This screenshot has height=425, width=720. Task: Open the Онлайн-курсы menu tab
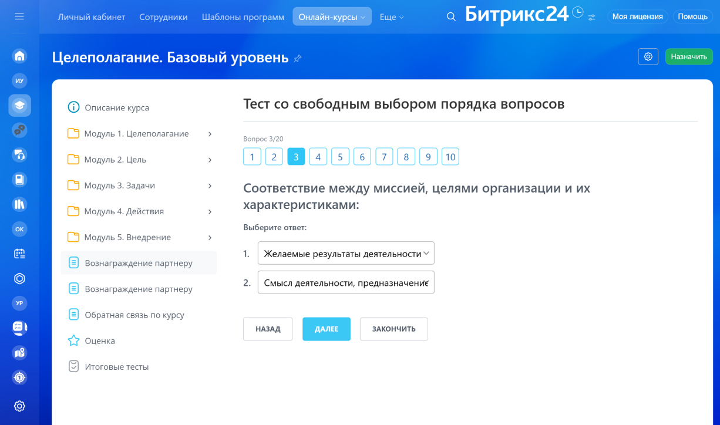pos(332,17)
